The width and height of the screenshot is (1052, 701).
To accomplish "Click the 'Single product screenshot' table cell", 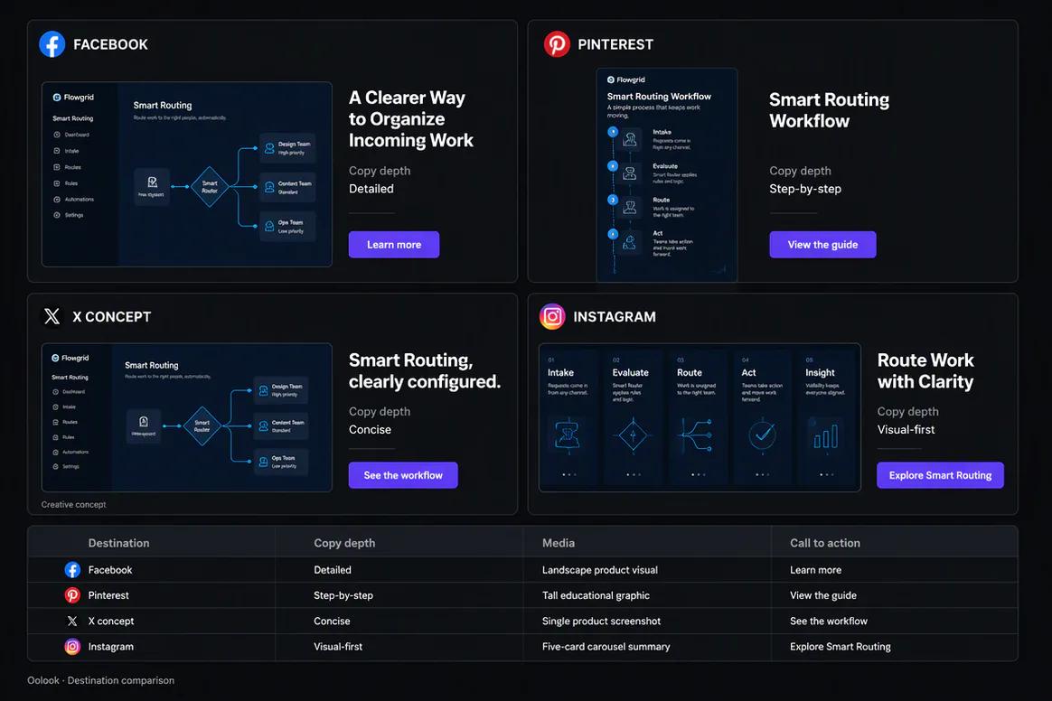I will point(601,622).
